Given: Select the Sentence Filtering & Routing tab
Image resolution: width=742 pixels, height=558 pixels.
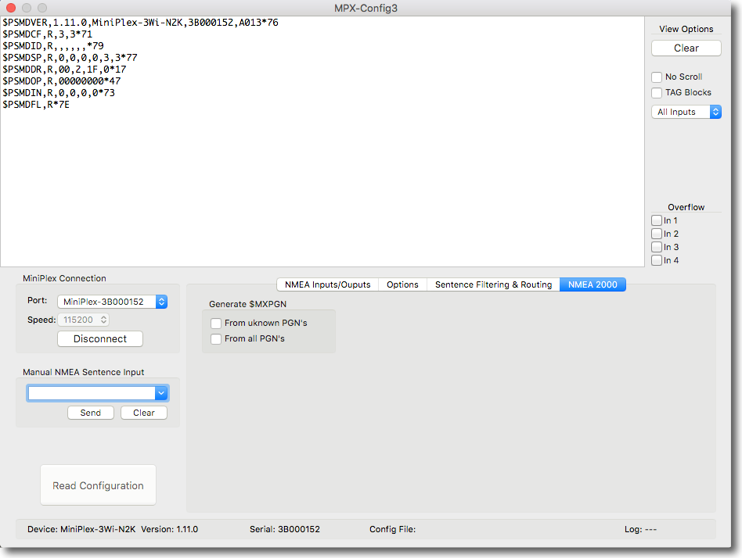Looking at the screenshot, I should pyautogui.click(x=493, y=284).
